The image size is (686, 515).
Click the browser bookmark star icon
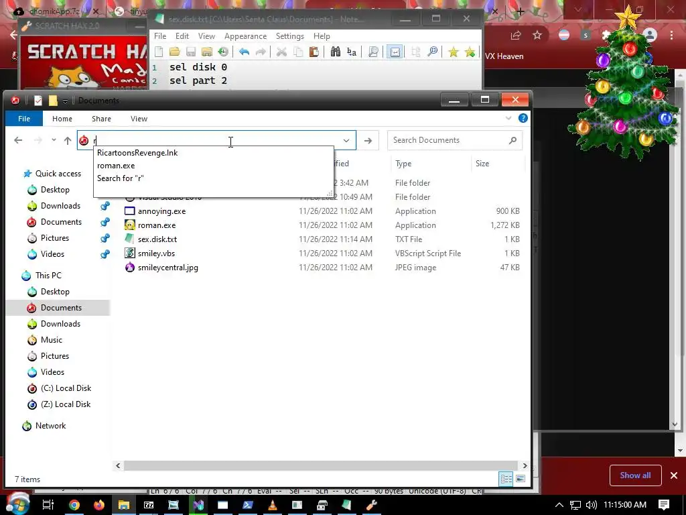click(x=537, y=36)
